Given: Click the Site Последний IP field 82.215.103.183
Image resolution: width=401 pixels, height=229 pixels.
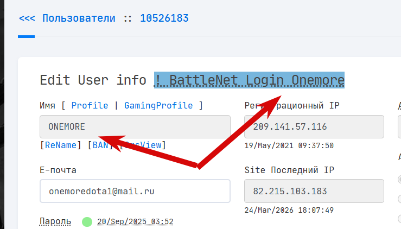Looking at the screenshot, I should pos(314,191).
